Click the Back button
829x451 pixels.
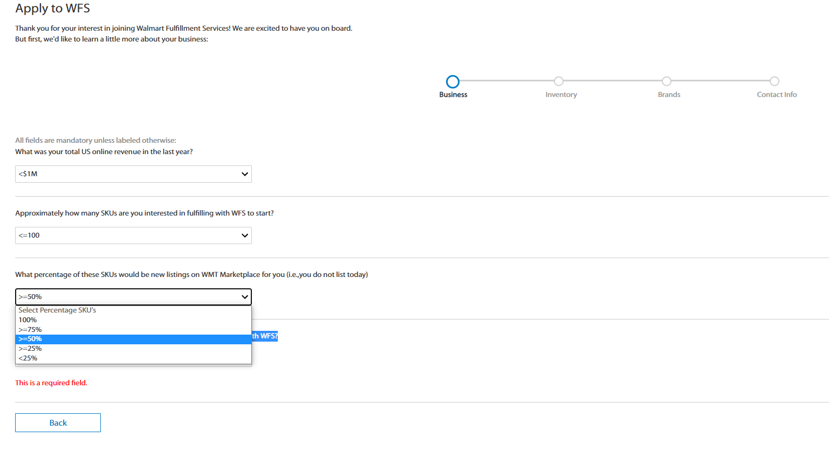[58, 423]
